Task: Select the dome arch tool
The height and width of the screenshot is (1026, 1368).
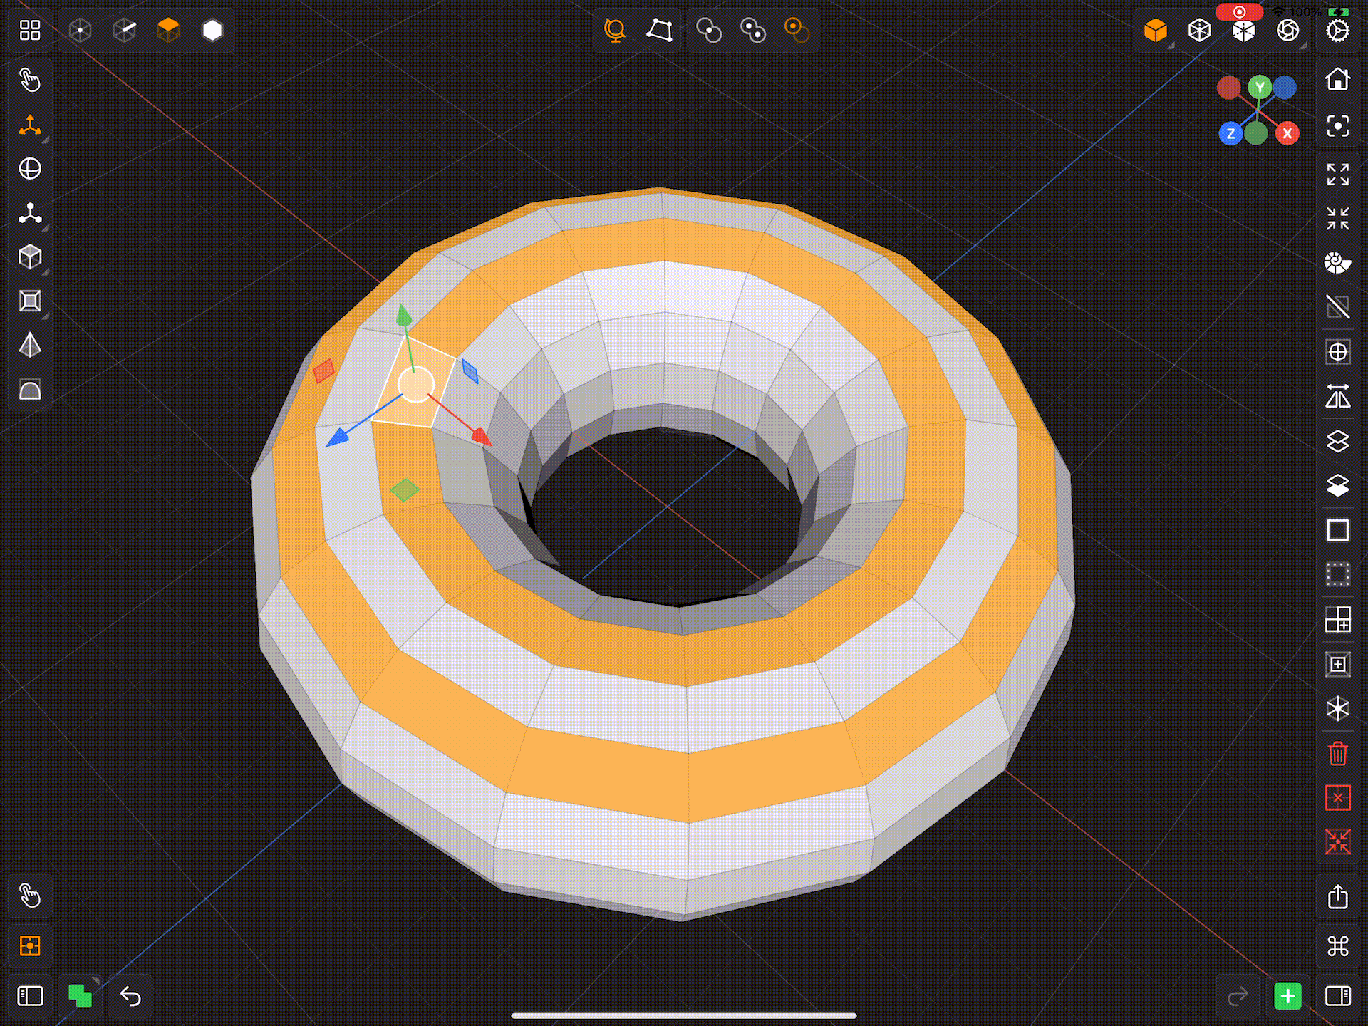Action: tap(30, 390)
